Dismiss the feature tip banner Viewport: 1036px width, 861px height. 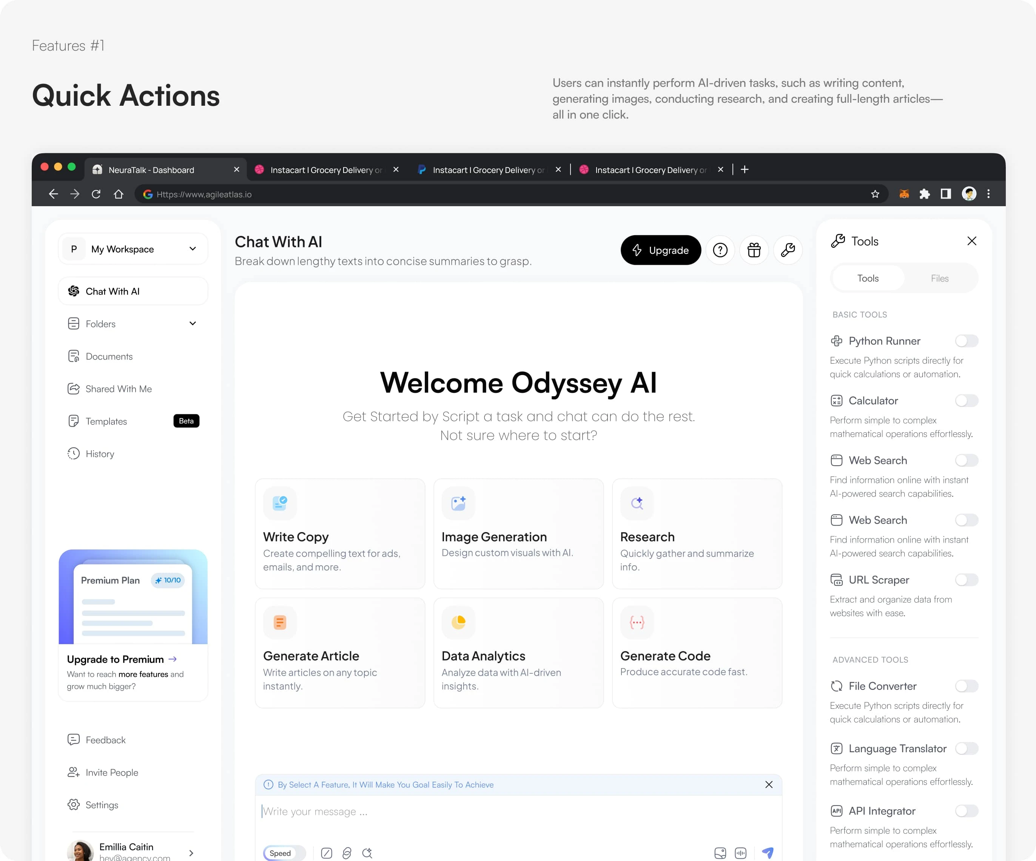(x=769, y=784)
